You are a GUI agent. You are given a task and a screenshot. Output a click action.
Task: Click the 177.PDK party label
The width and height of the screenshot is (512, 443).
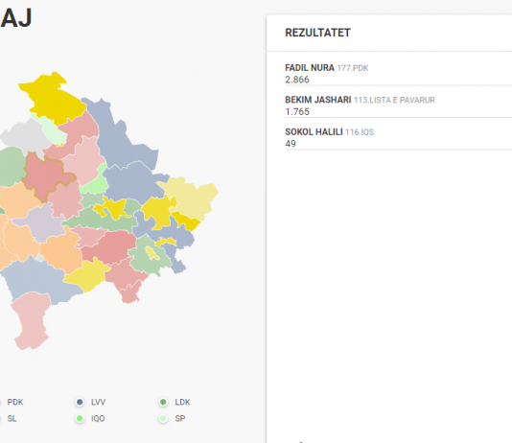[353, 68]
